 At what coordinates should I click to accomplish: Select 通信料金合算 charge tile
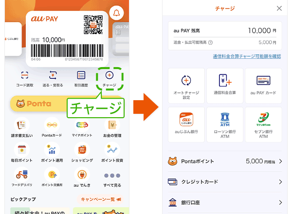(x=225, y=86)
